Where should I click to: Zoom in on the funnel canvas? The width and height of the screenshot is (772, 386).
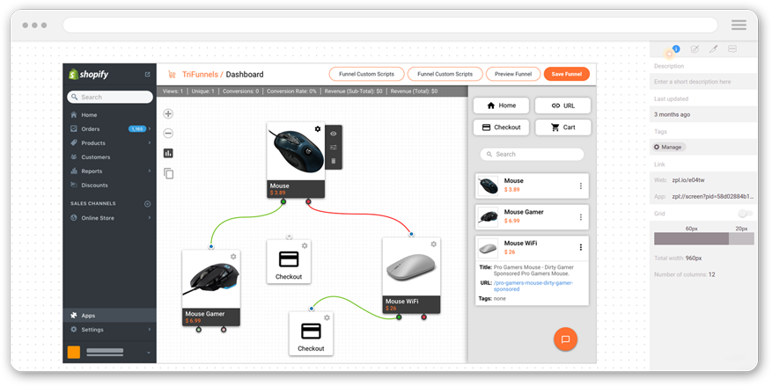(168, 114)
